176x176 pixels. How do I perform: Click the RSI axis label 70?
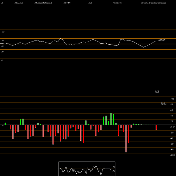2,40
